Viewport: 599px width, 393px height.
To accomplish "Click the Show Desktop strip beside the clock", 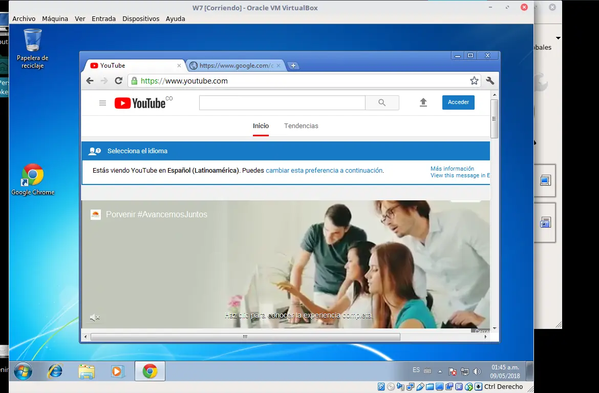I will point(529,371).
